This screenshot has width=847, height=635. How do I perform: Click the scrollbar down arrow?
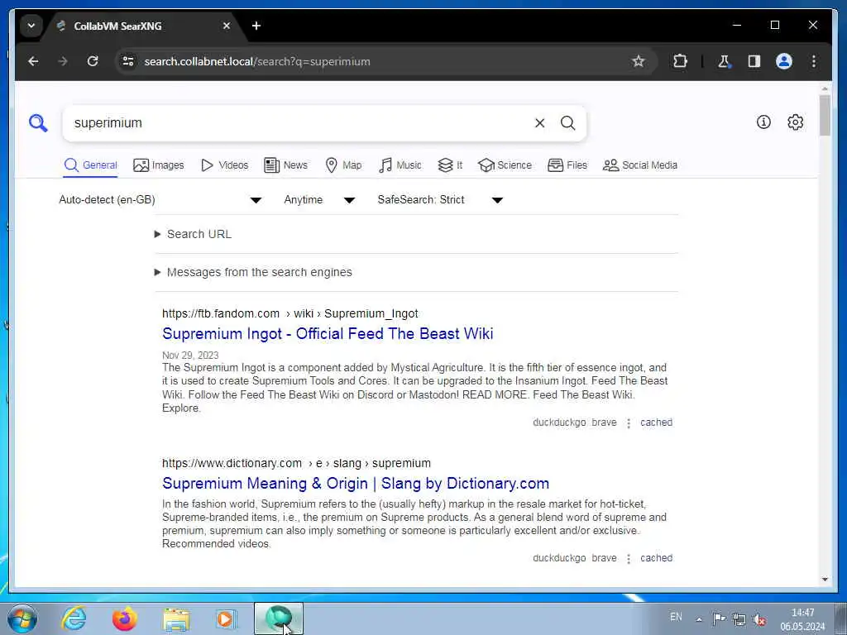click(x=825, y=580)
